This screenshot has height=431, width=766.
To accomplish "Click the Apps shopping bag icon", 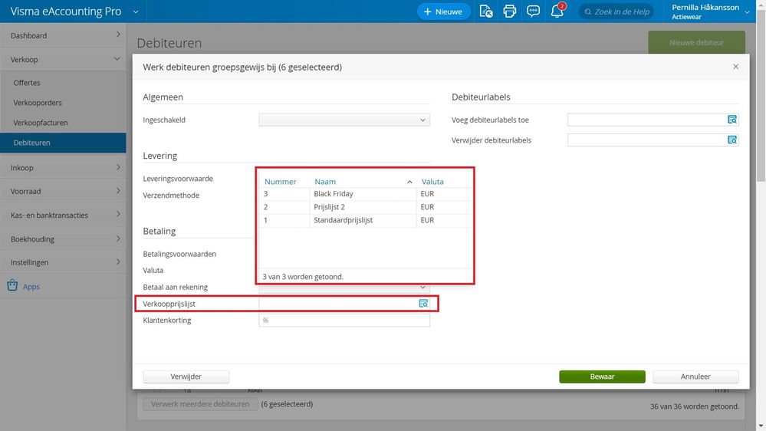I will [x=12, y=285].
